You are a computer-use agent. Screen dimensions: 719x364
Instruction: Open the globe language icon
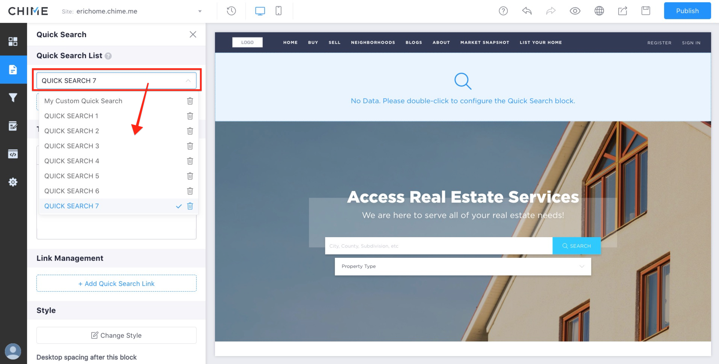coord(599,11)
